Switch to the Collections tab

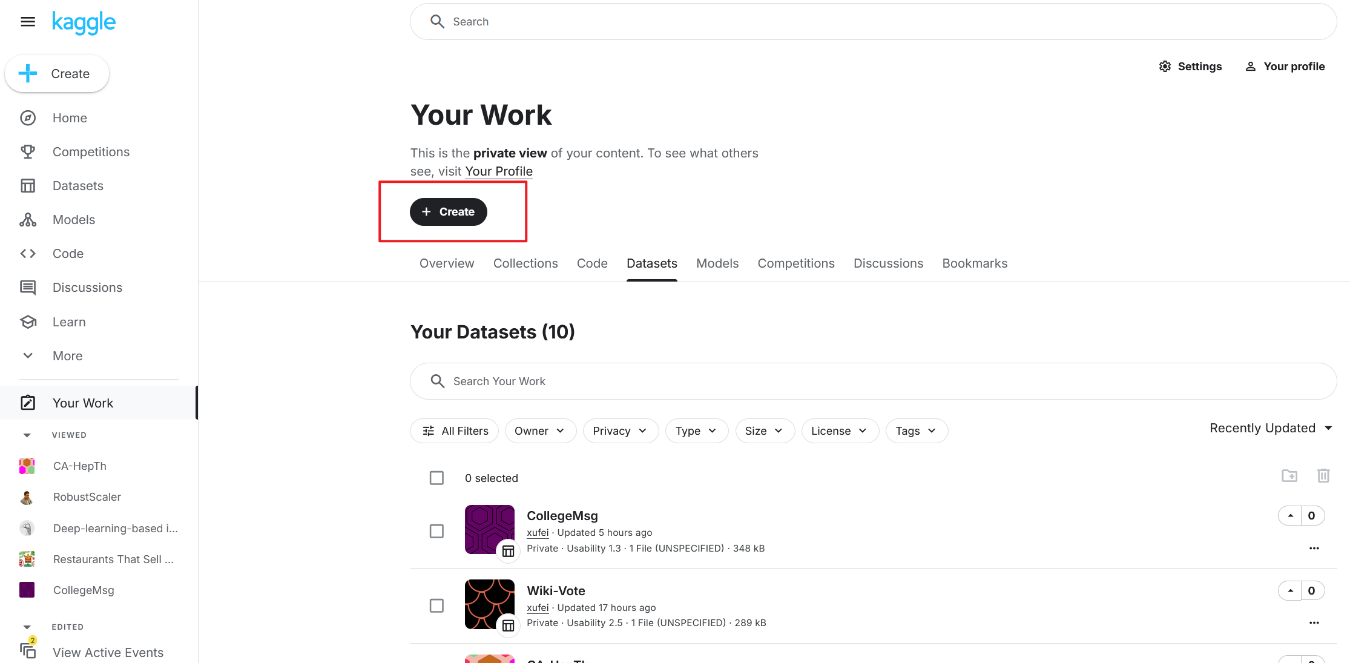(525, 263)
